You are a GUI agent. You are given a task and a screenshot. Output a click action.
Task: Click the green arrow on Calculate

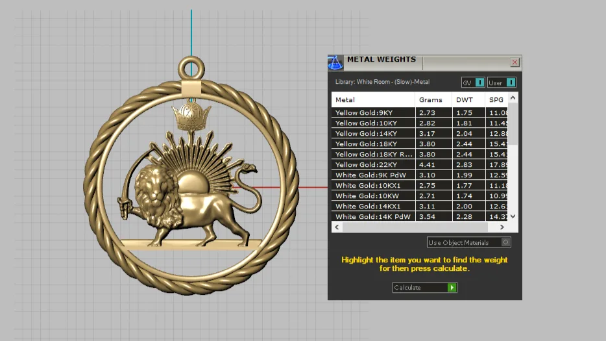point(452,288)
